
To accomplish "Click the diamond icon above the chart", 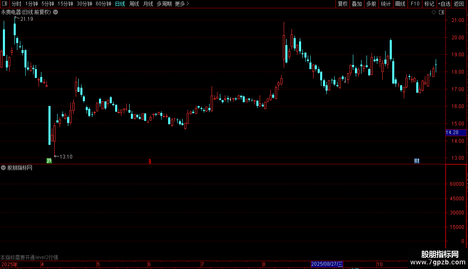I will click(434, 12).
